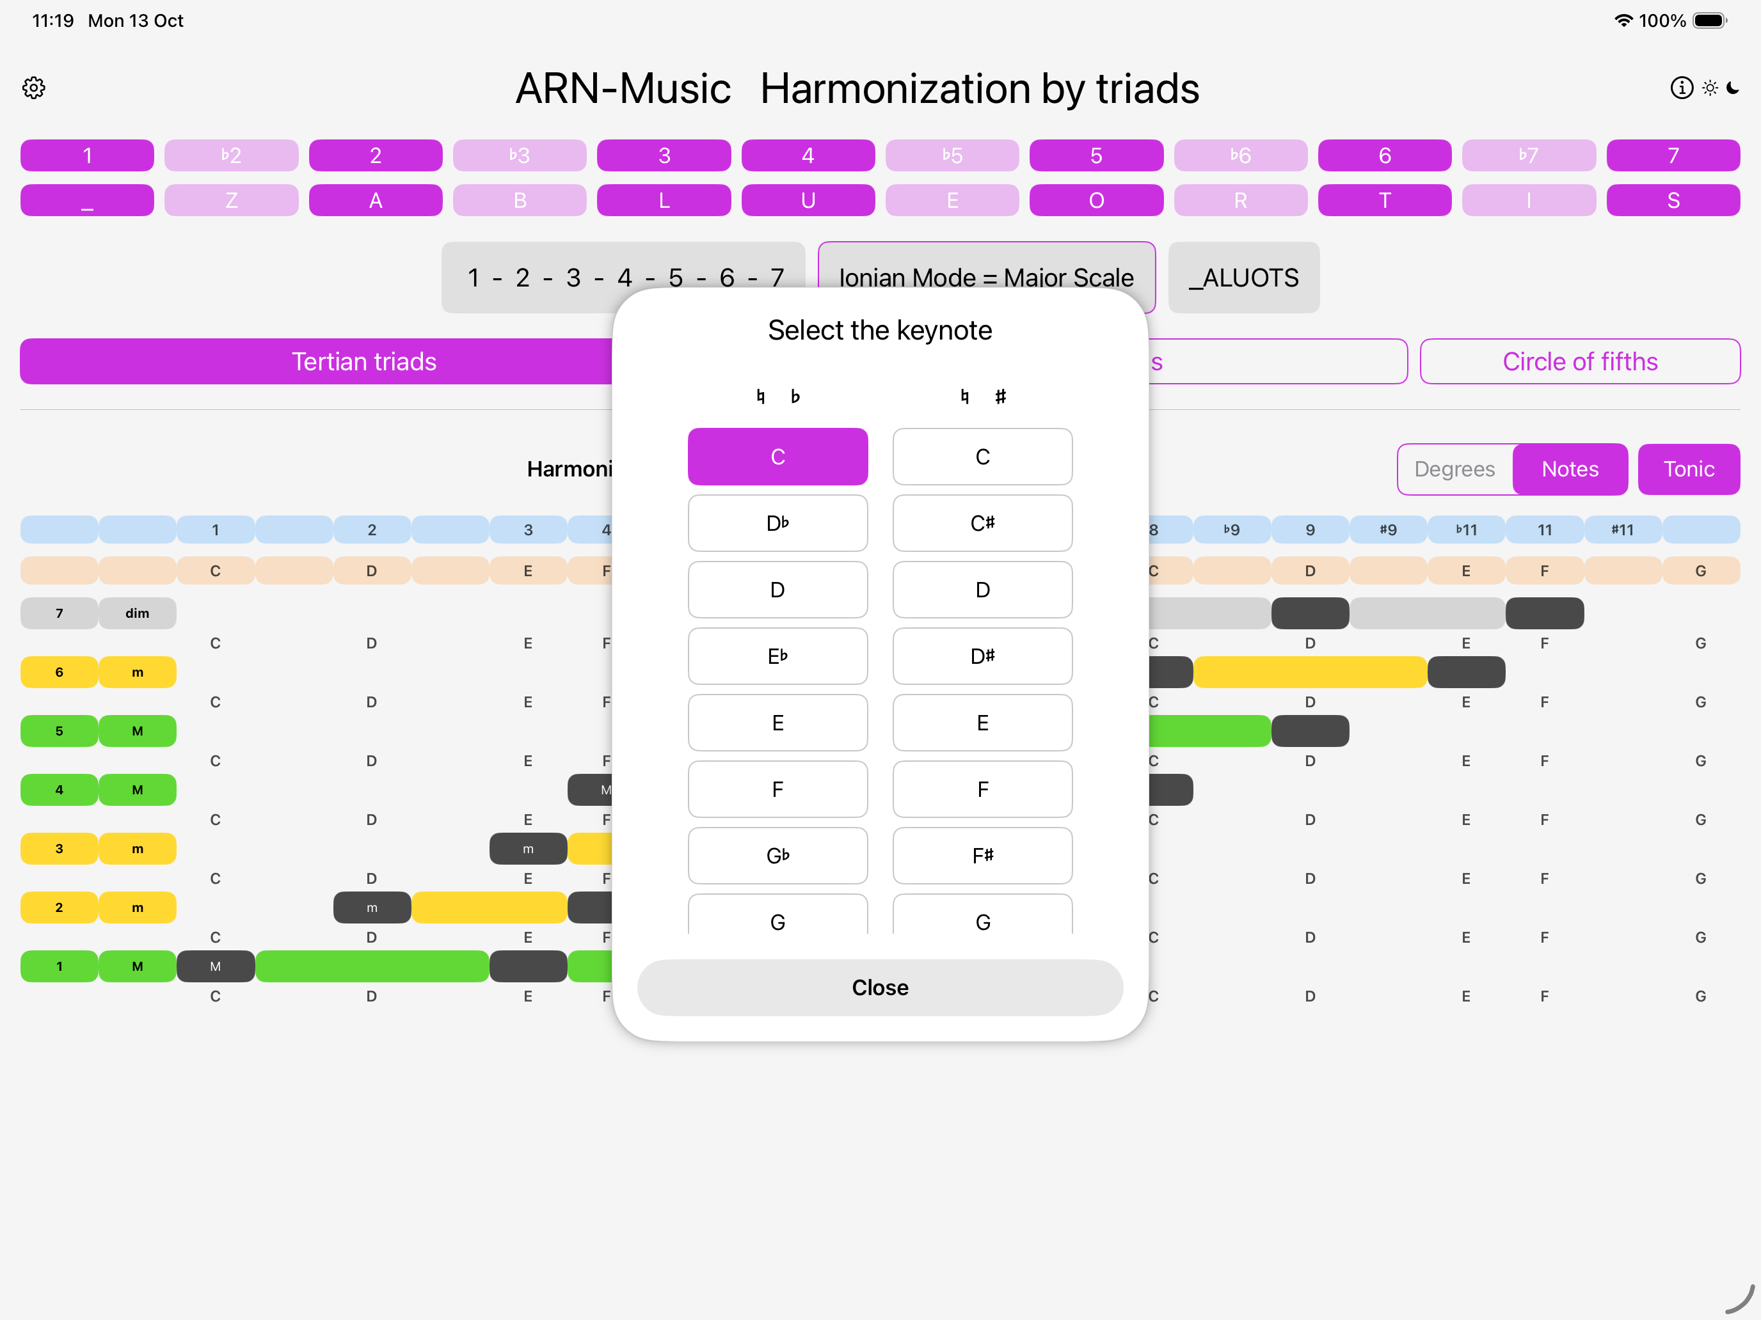Screen dimensions: 1761x1320
Task: Toggle the ♭7 degree button
Action: click(1527, 155)
